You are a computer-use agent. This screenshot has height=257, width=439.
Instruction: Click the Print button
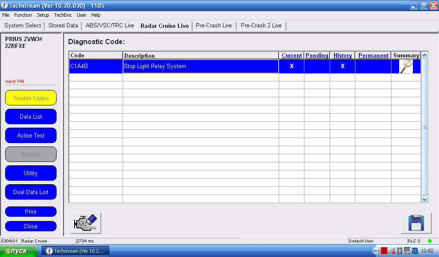pyautogui.click(x=31, y=212)
